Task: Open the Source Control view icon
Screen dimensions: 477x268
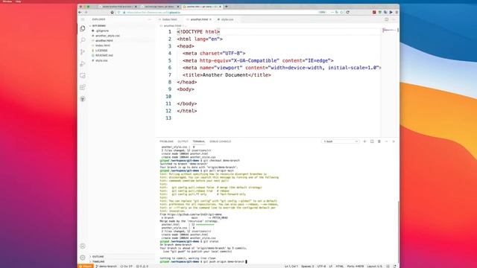Action: click(x=83, y=52)
